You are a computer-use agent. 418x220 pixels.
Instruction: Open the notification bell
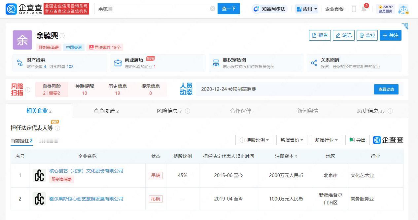click(364, 9)
